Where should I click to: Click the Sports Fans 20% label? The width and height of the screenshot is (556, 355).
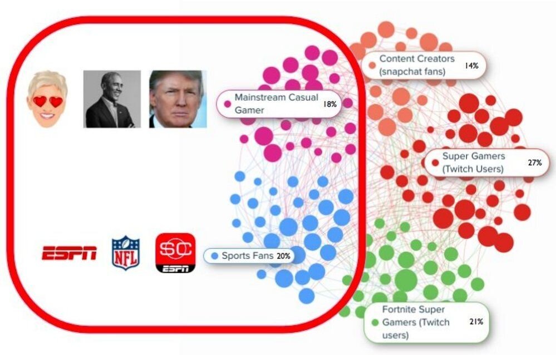pyautogui.click(x=247, y=256)
